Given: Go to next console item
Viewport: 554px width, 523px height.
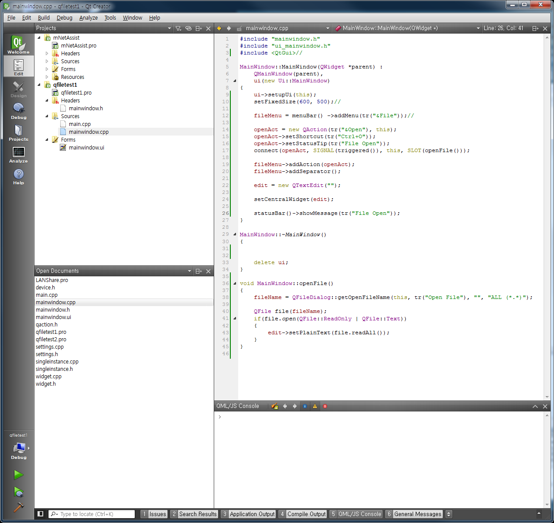Looking at the screenshot, I should [295, 406].
